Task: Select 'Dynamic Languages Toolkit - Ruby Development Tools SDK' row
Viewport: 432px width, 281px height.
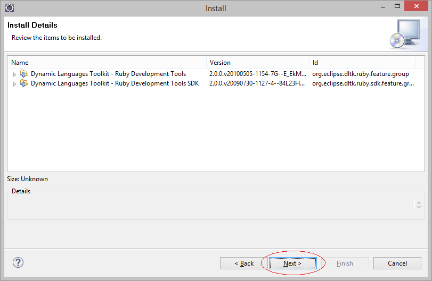Action: [216, 83]
